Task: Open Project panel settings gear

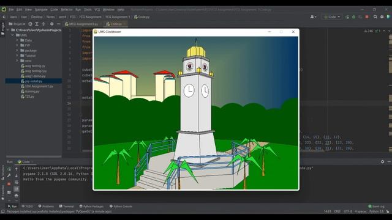Action: click(x=51, y=24)
